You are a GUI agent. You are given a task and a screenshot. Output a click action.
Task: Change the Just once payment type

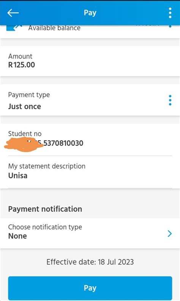[25, 106]
